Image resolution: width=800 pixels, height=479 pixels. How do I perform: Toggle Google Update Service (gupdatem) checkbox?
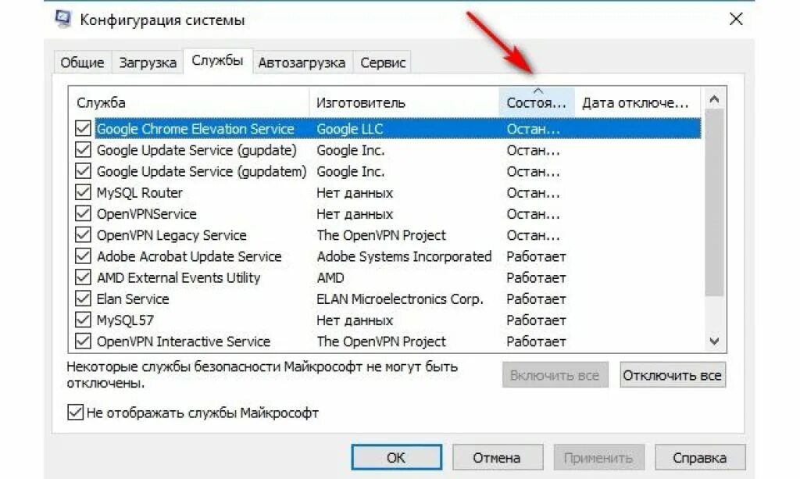tap(83, 171)
